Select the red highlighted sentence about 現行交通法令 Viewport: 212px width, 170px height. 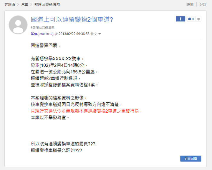[x=86, y=111]
